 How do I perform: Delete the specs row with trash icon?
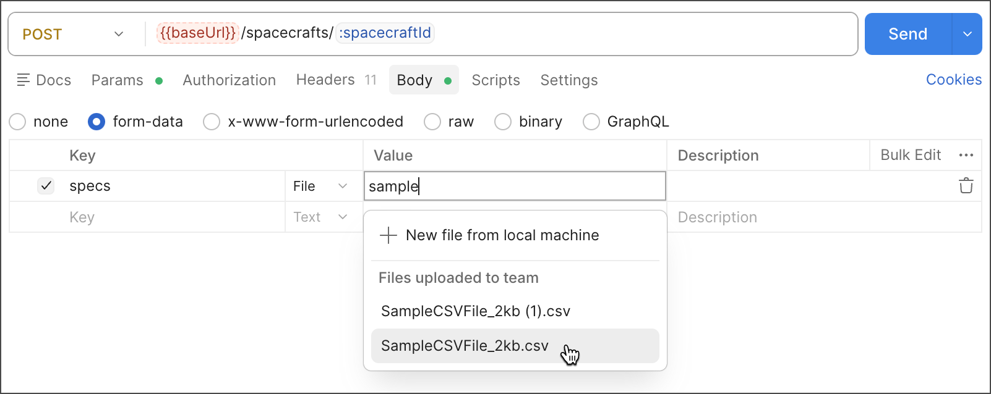(x=966, y=186)
